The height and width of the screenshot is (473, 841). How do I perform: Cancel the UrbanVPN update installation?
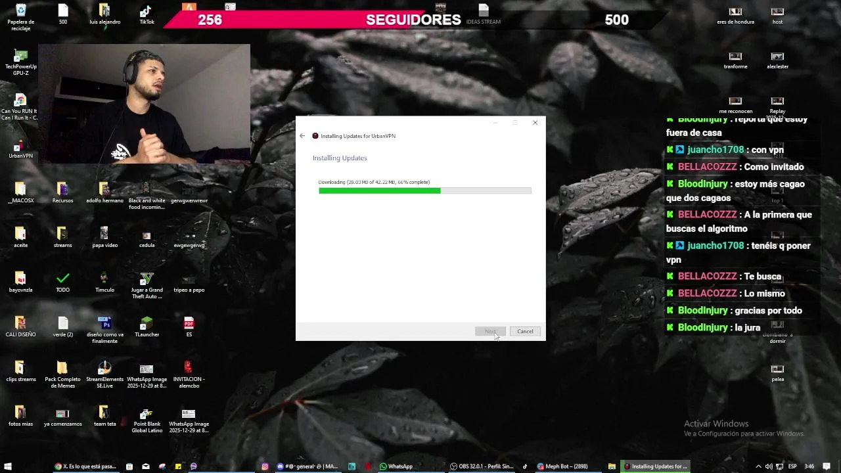(525, 331)
